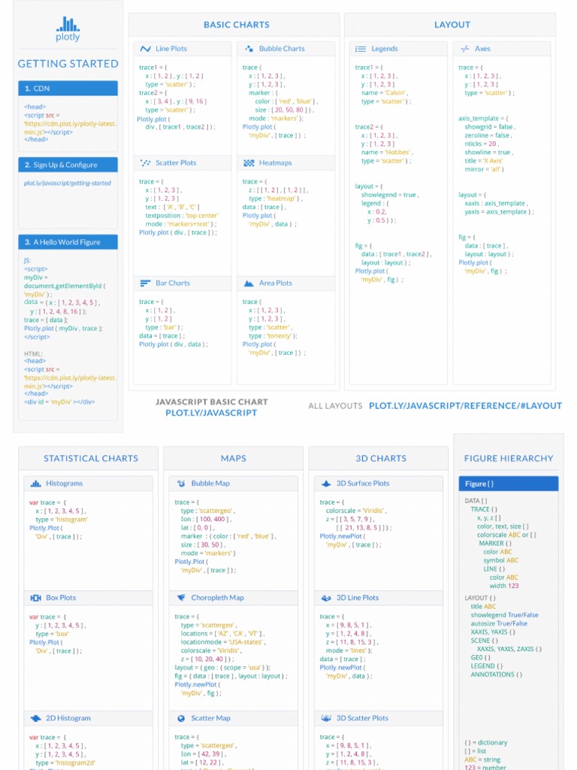Select the Line Plots icon

click(x=145, y=49)
